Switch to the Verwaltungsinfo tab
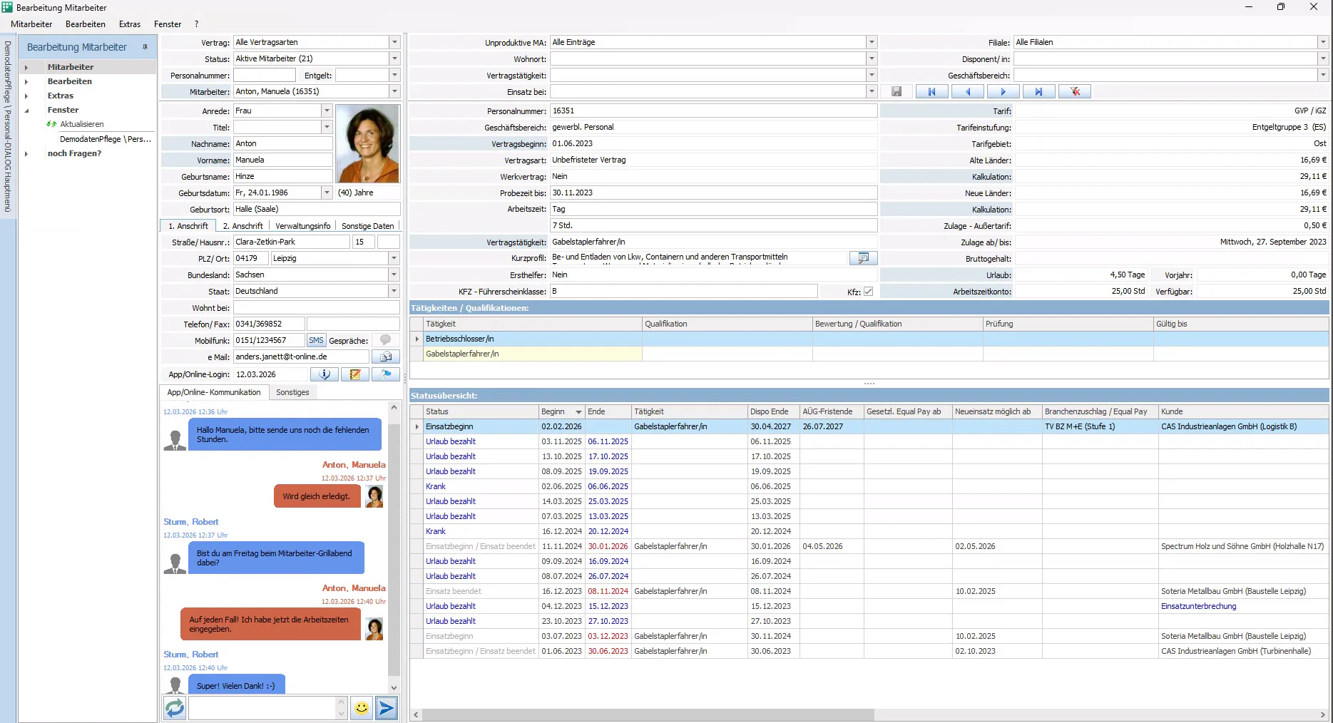 click(x=303, y=226)
